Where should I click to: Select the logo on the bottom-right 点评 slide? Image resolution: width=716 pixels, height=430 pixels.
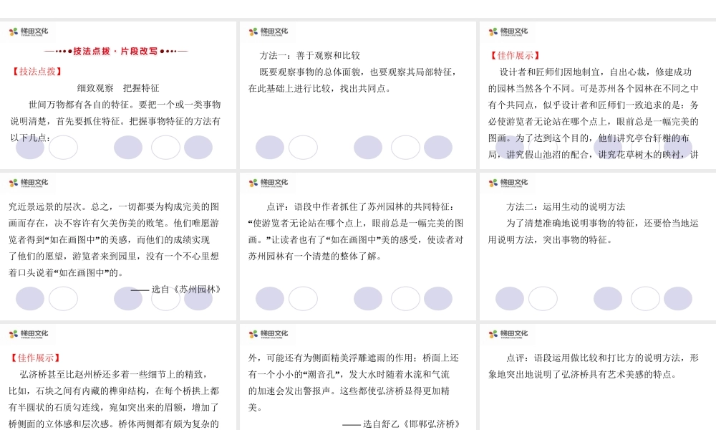(508, 333)
